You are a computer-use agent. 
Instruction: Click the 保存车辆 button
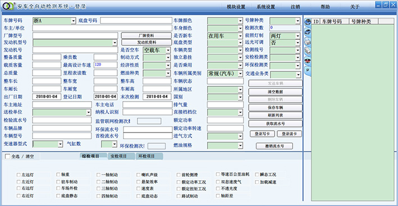pyautogui.click(x=276, y=108)
